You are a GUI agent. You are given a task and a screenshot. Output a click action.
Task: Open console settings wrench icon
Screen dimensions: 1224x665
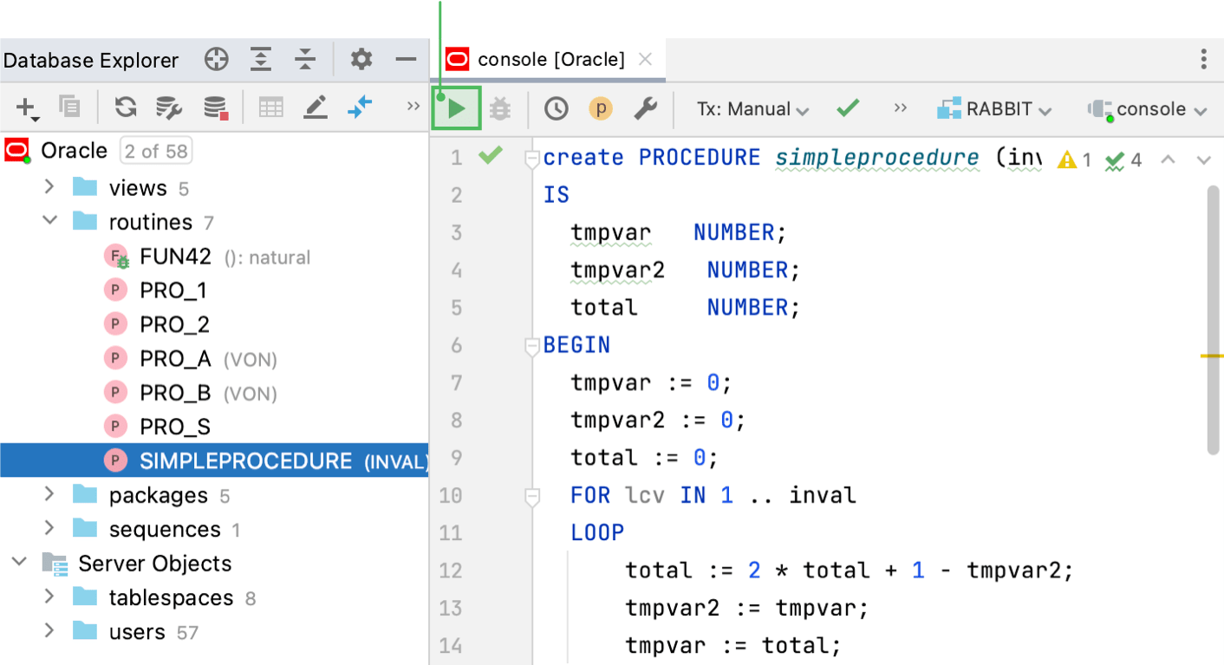645,108
